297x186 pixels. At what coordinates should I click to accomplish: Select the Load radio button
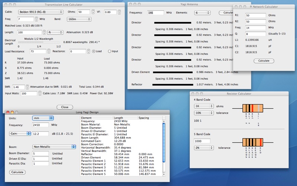[94, 51]
